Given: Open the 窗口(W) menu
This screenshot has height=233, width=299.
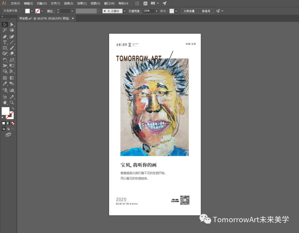Looking at the screenshot, I should pos(109,3).
